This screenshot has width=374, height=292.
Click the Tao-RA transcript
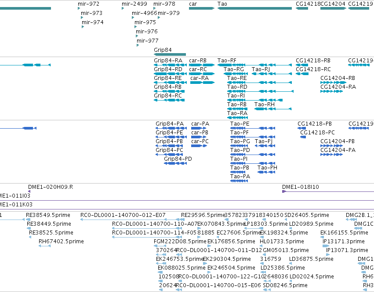coord(238,118)
